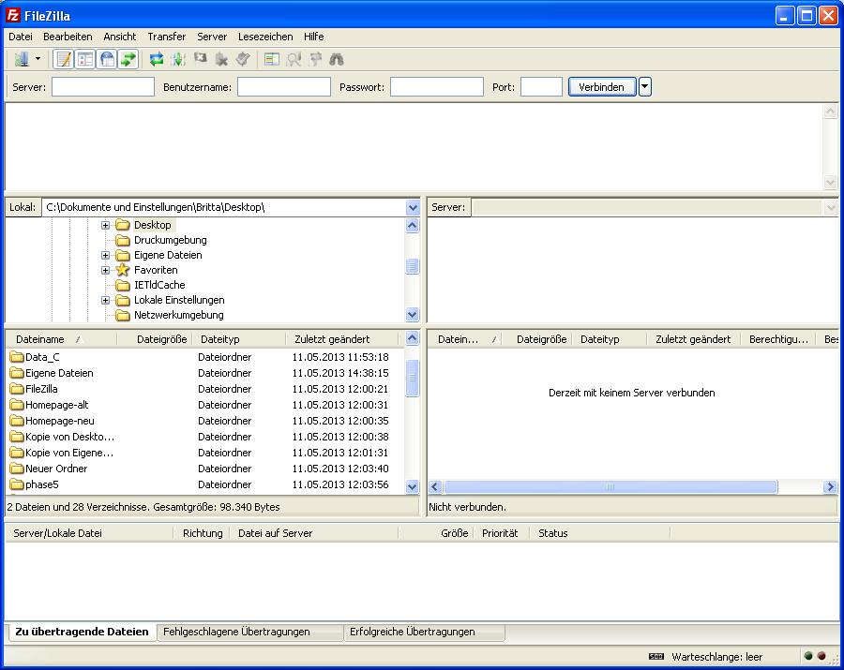Viewport: 844px width, 670px height.
Task: Expand the Lokale Einstellungen tree node
Action: (105, 301)
